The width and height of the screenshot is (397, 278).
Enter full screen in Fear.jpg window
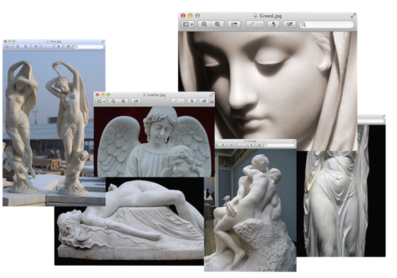click(103, 41)
